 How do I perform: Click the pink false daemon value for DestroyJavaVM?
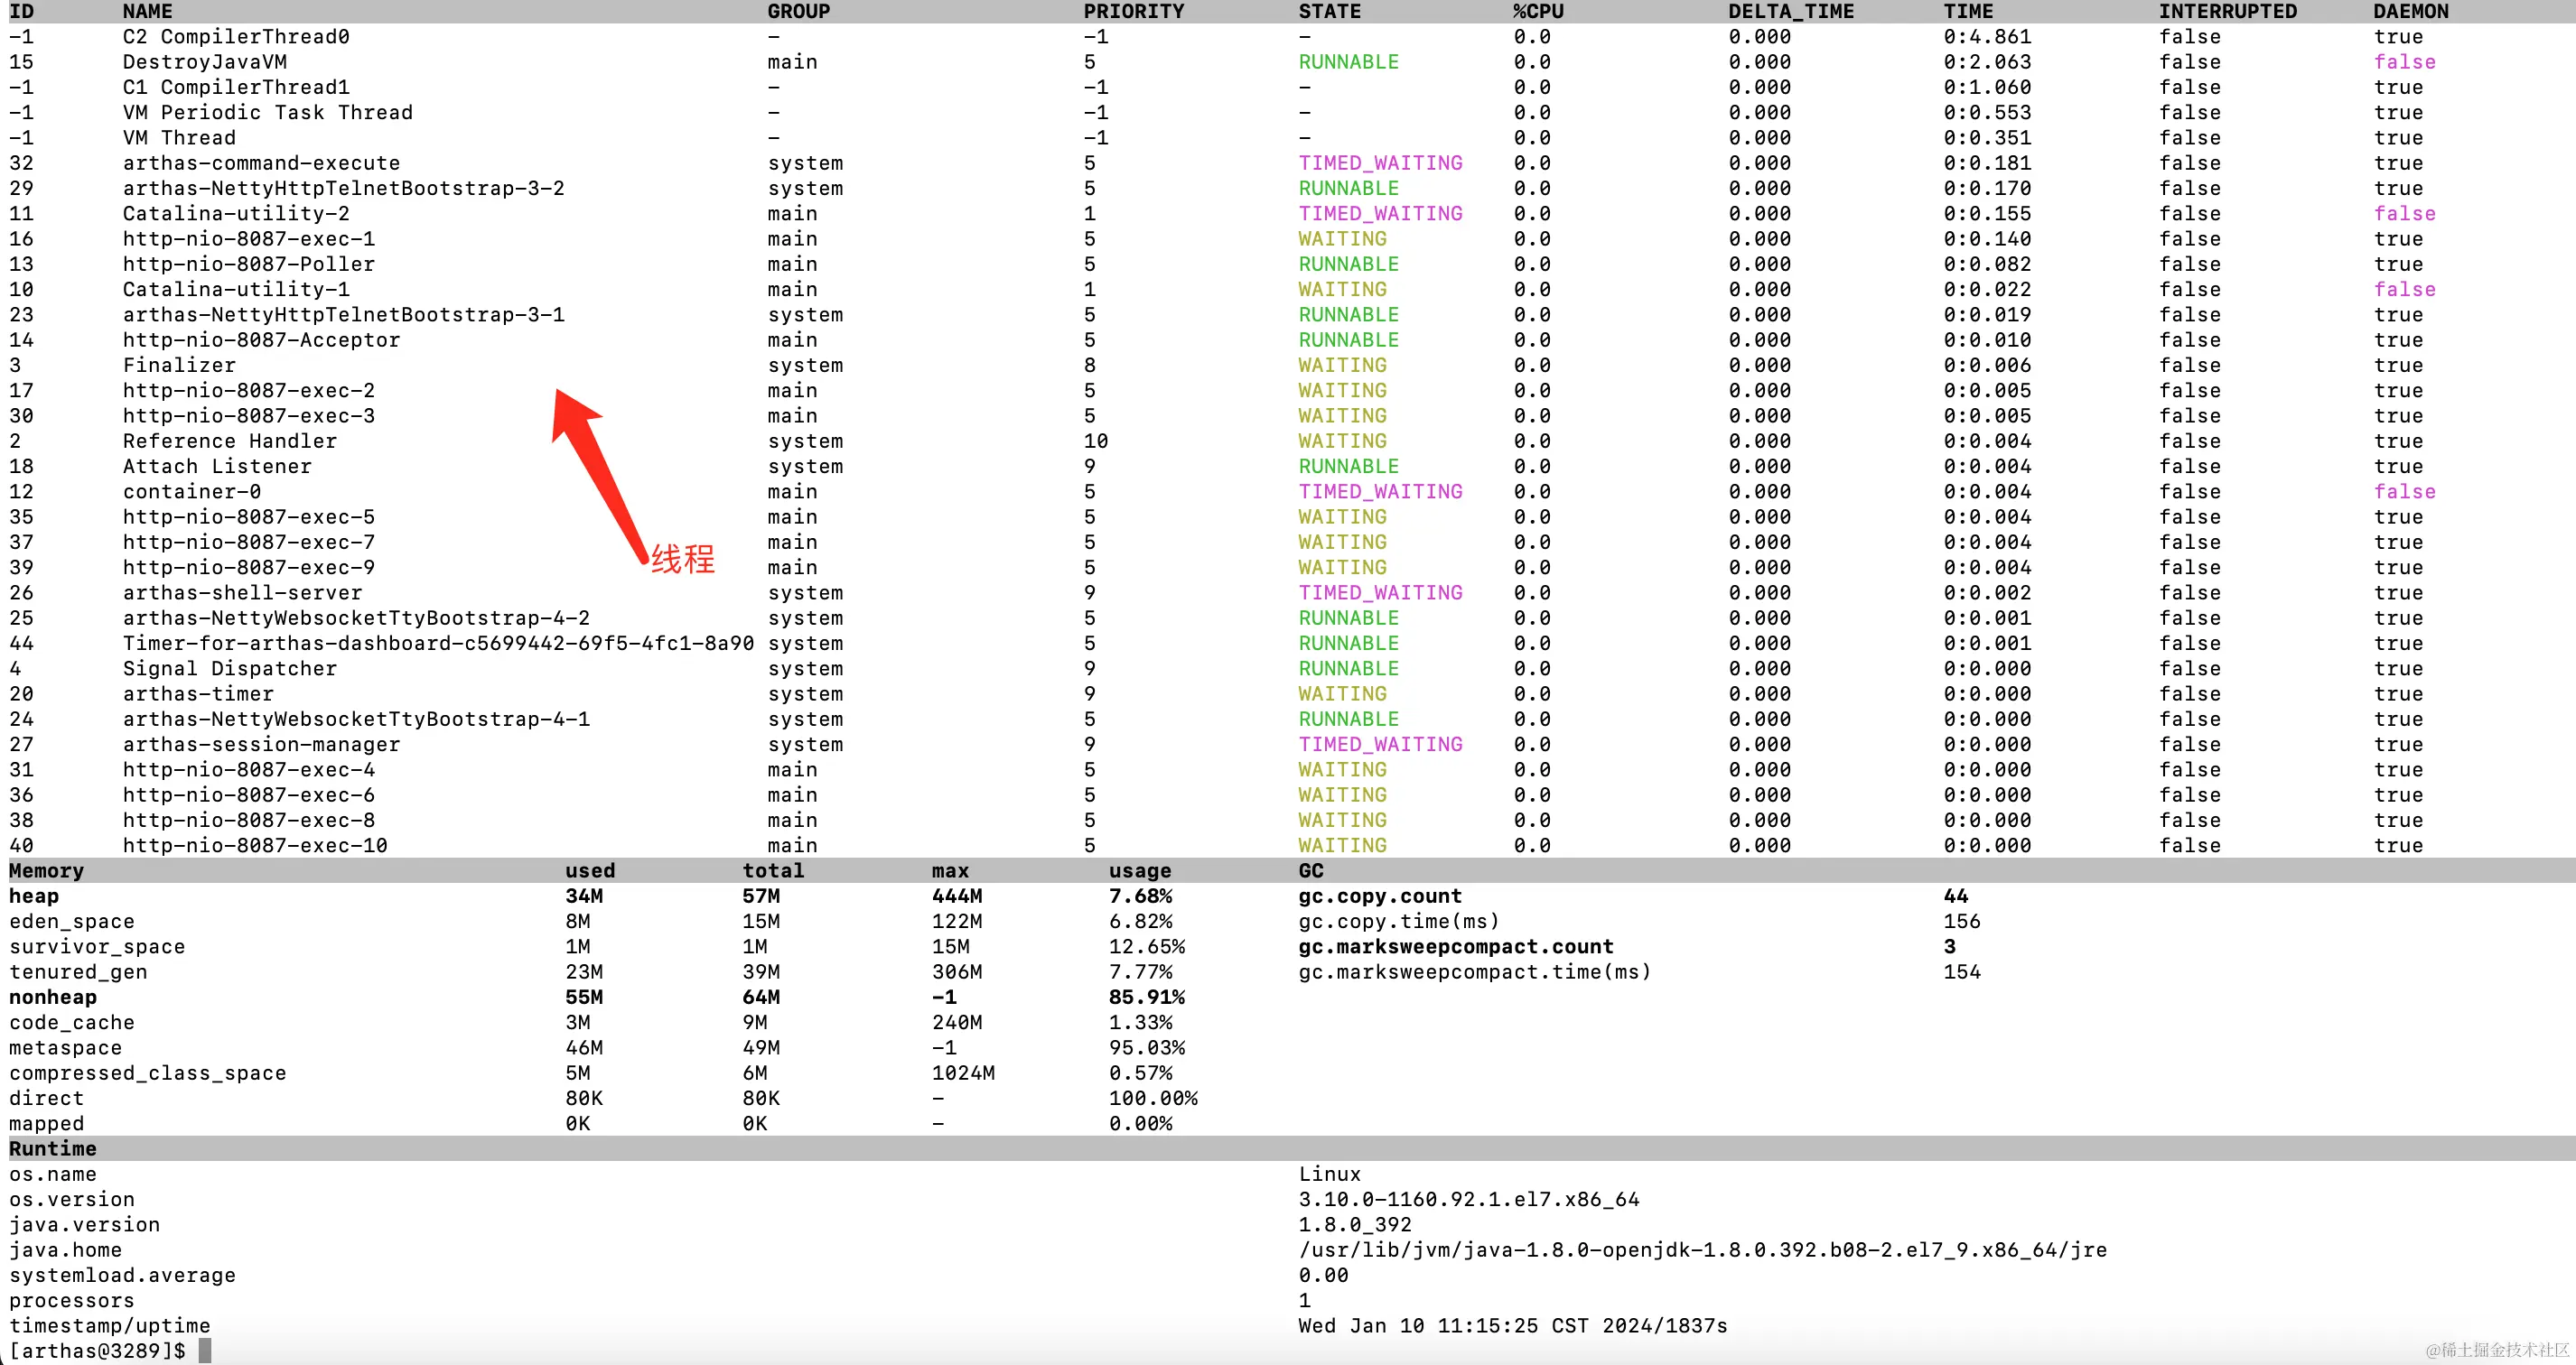pyautogui.click(x=2404, y=62)
